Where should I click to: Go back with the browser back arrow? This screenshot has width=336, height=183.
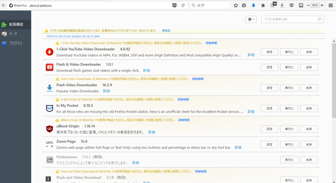tap(3, 5)
